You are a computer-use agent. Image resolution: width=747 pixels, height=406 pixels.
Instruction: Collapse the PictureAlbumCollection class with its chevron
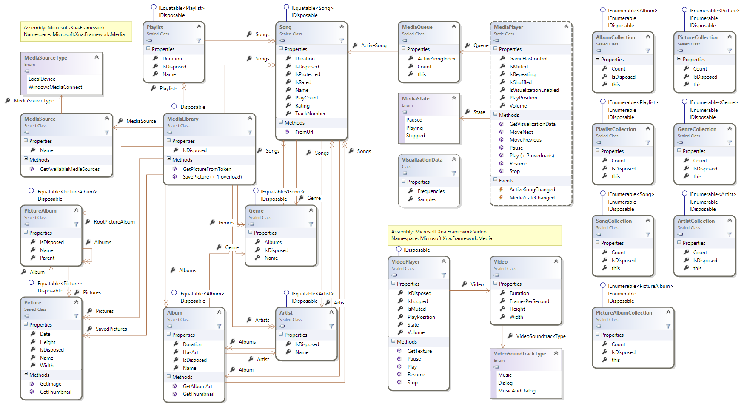668,312
